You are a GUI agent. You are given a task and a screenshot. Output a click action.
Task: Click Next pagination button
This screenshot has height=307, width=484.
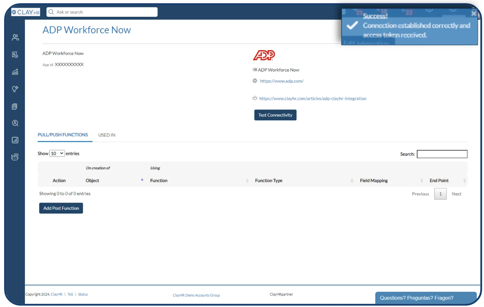[456, 194]
